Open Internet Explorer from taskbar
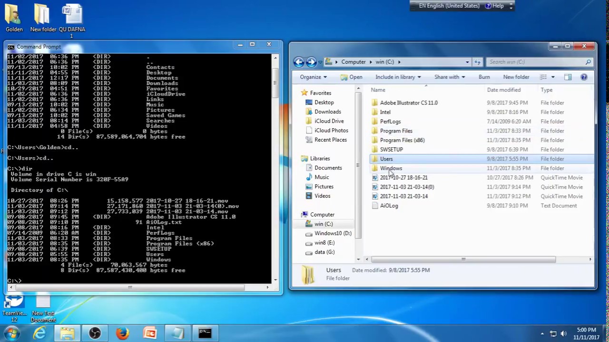This screenshot has height=342, width=609. 39,333
